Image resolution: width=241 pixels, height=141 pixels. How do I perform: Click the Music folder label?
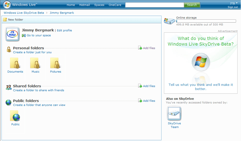(35, 72)
